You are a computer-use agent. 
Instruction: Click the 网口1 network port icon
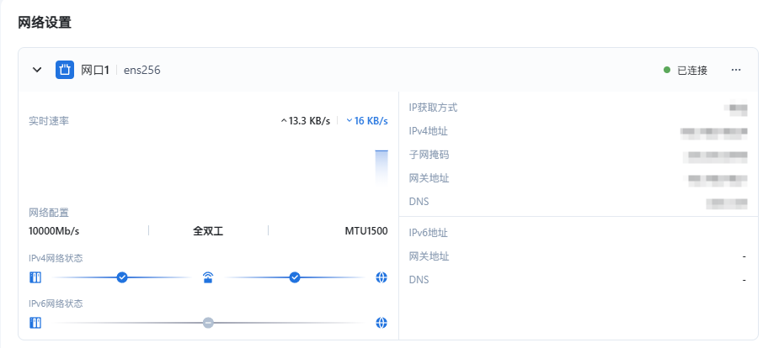point(65,70)
